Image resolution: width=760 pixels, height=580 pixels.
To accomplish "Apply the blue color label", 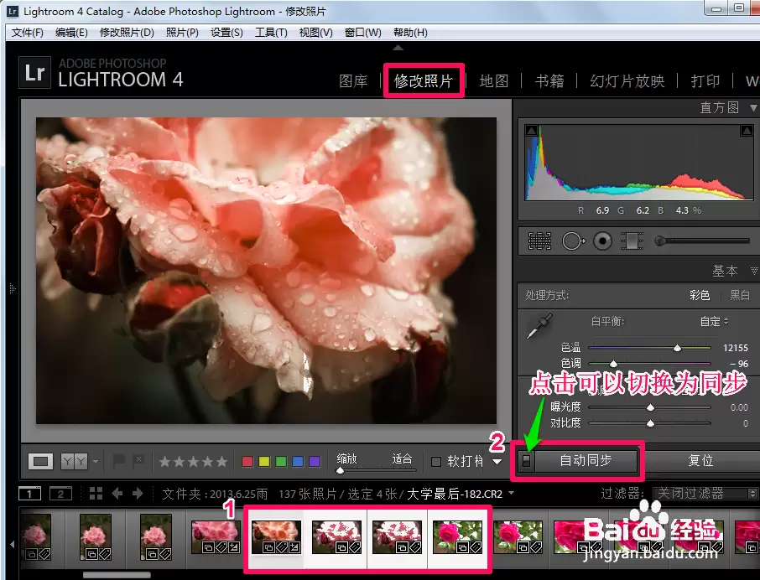I will coord(298,461).
